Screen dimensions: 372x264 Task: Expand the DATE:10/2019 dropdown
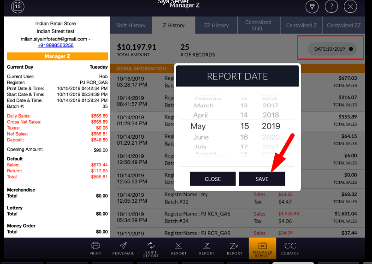(332, 49)
